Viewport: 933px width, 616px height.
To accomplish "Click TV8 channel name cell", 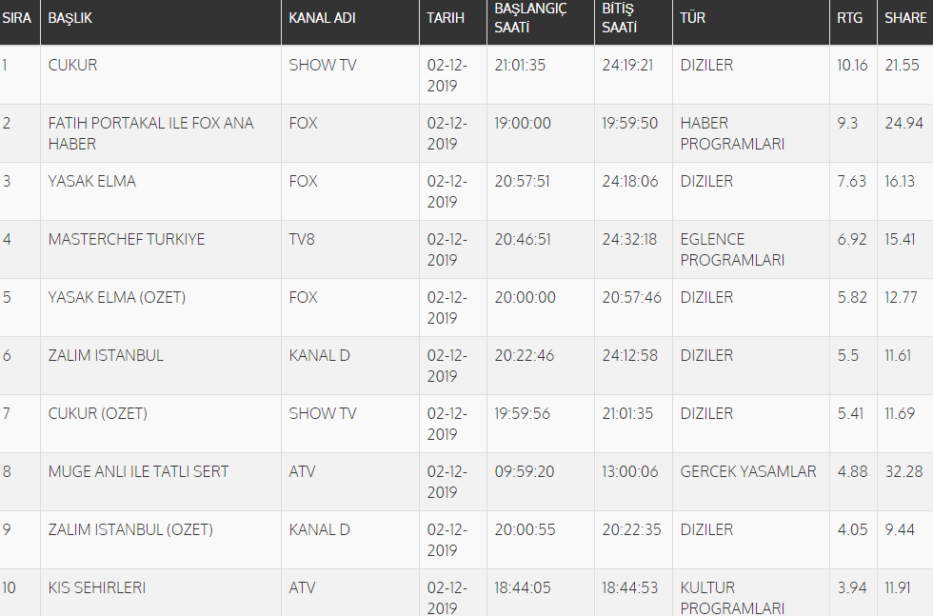I will pyautogui.click(x=302, y=239).
